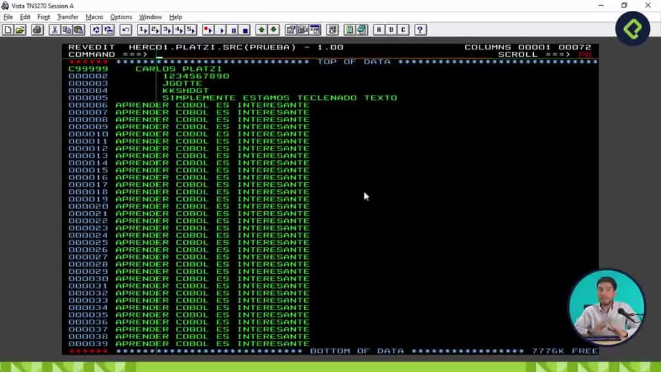Click the text KKSHDGT
Screen dimensions: 661x372
[185, 90]
